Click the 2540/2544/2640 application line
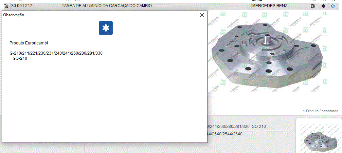This screenshot has height=153, width=342. pyautogui.click(x=226, y=134)
